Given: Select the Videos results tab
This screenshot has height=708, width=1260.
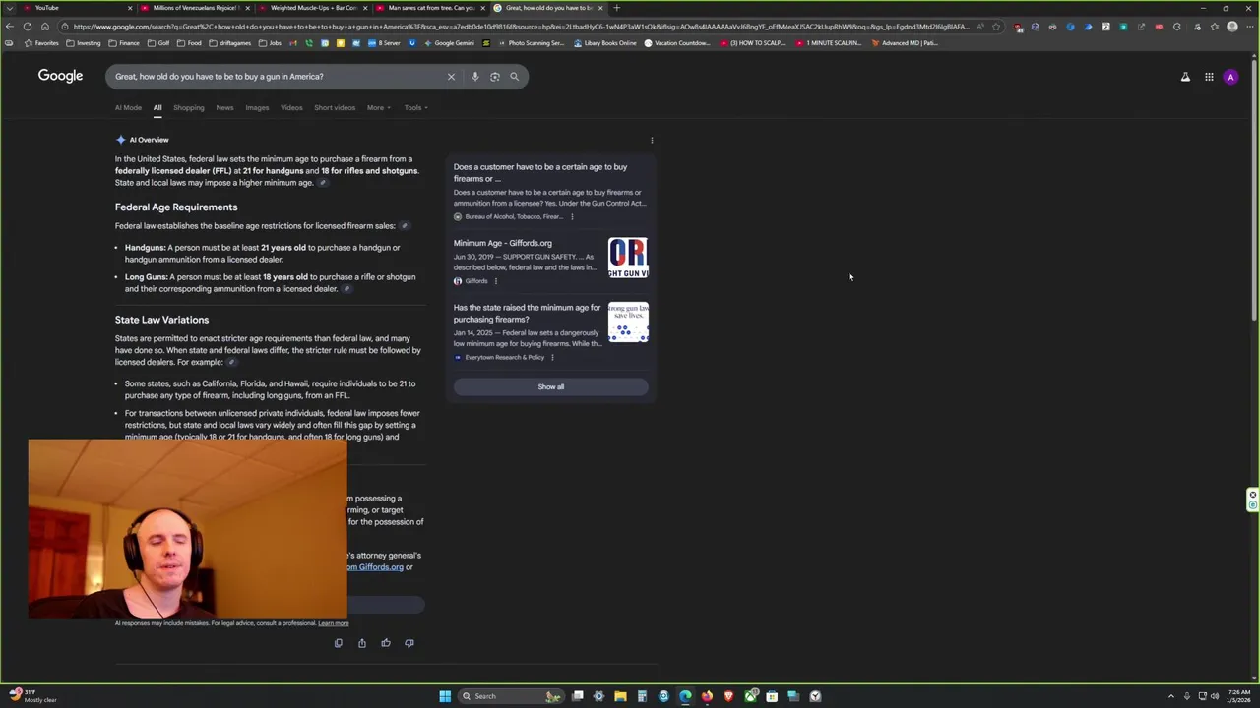Looking at the screenshot, I should tap(291, 107).
